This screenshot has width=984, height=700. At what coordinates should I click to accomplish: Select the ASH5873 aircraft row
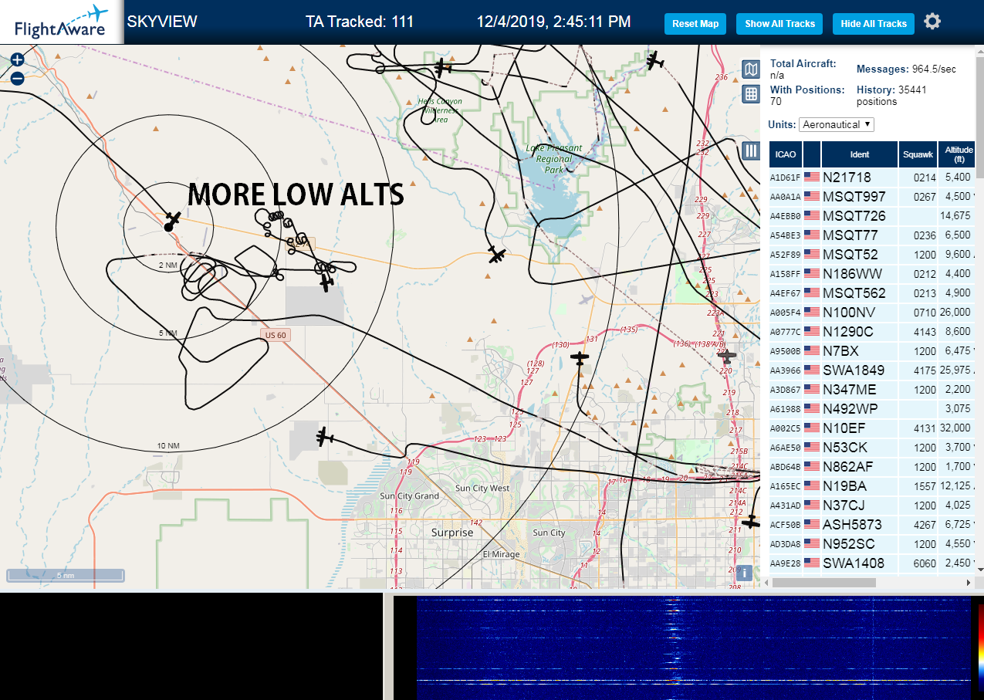(x=872, y=525)
